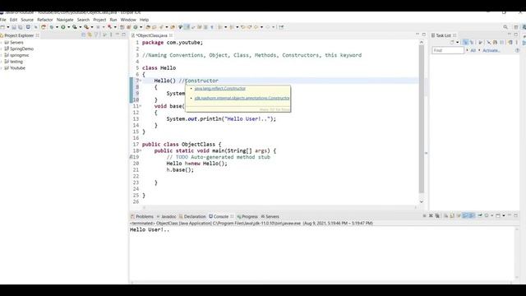Select the Youtube project in the explorer
This screenshot has width=526, height=296.
[17, 68]
